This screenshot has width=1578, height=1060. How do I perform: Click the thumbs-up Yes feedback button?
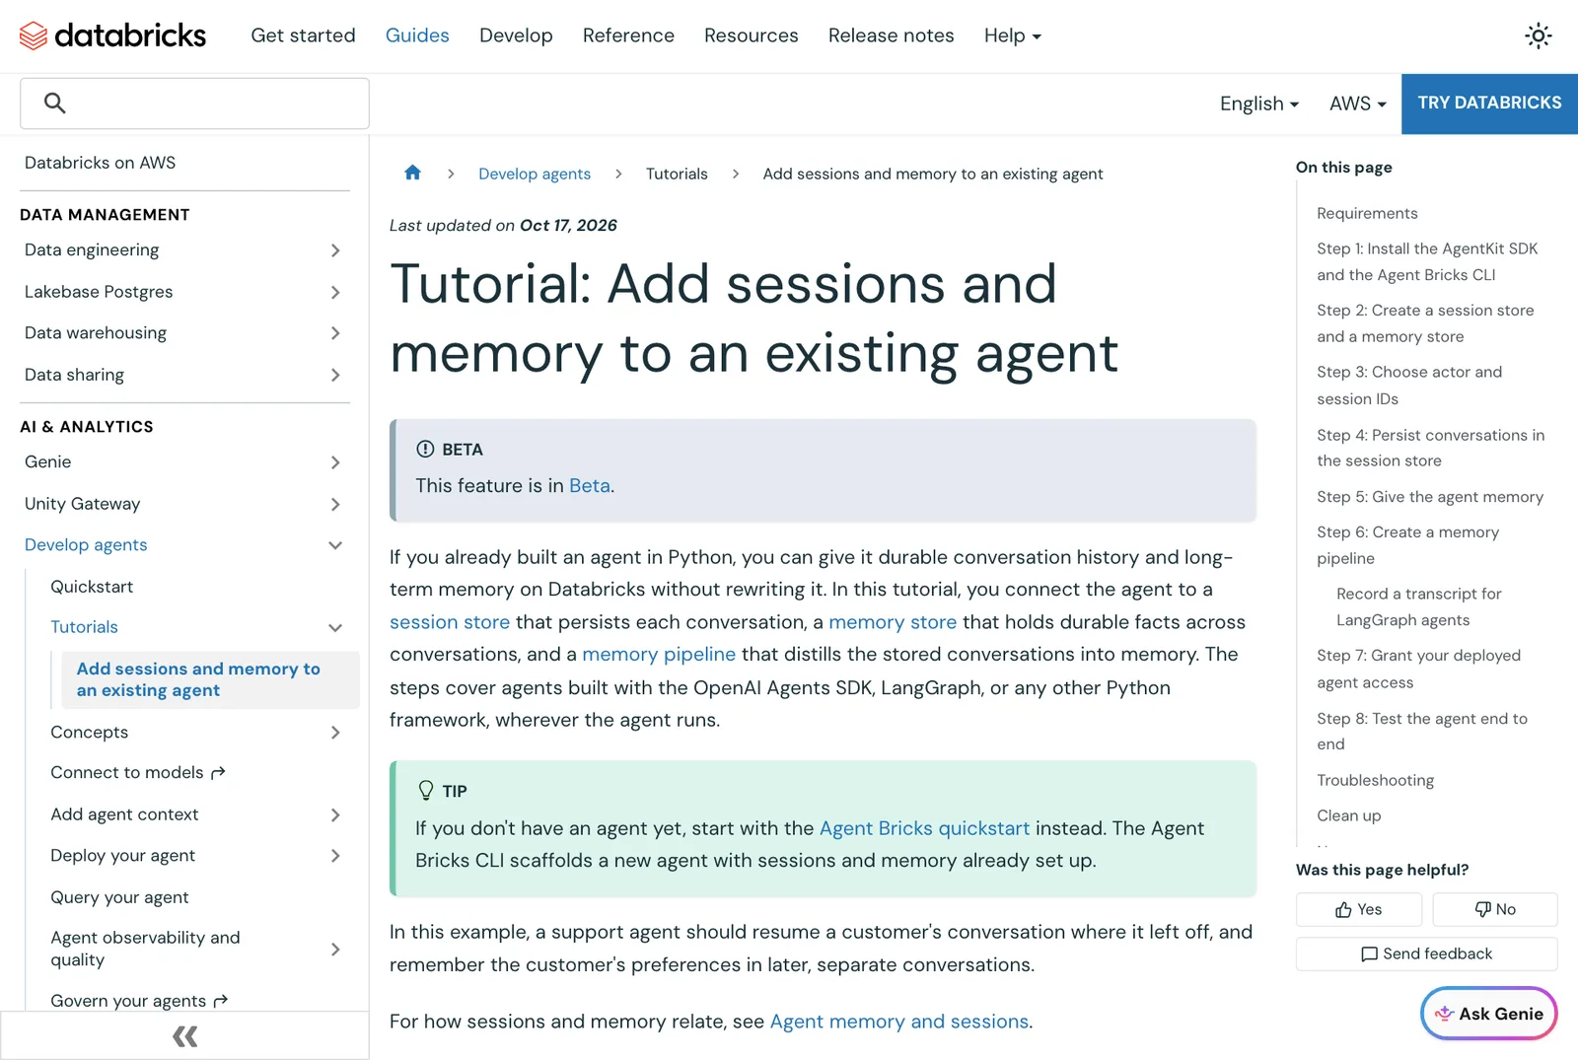pos(1358,909)
